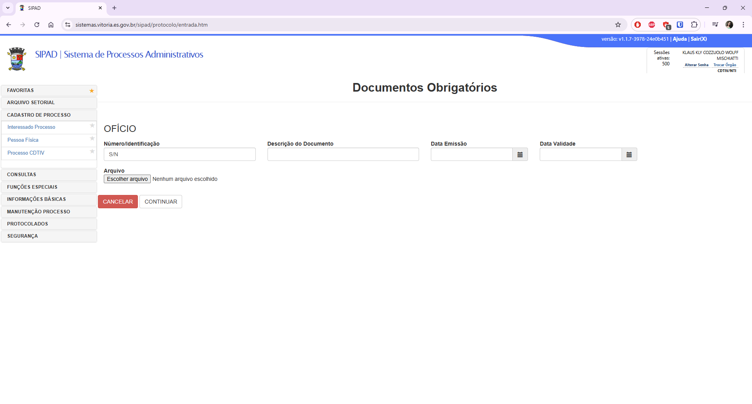Collapse the CADASTRO DE PROCESSO section
752x404 pixels.
point(49,115)
